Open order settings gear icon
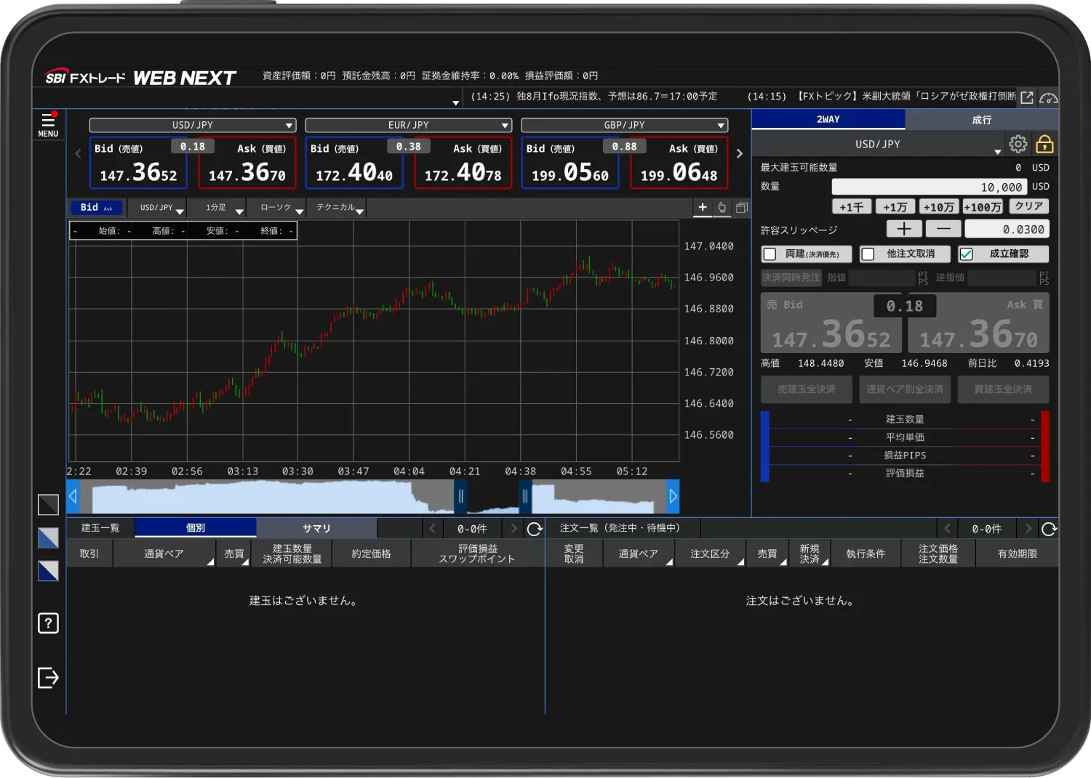The image size is (1091, 778). (1018, 144)
